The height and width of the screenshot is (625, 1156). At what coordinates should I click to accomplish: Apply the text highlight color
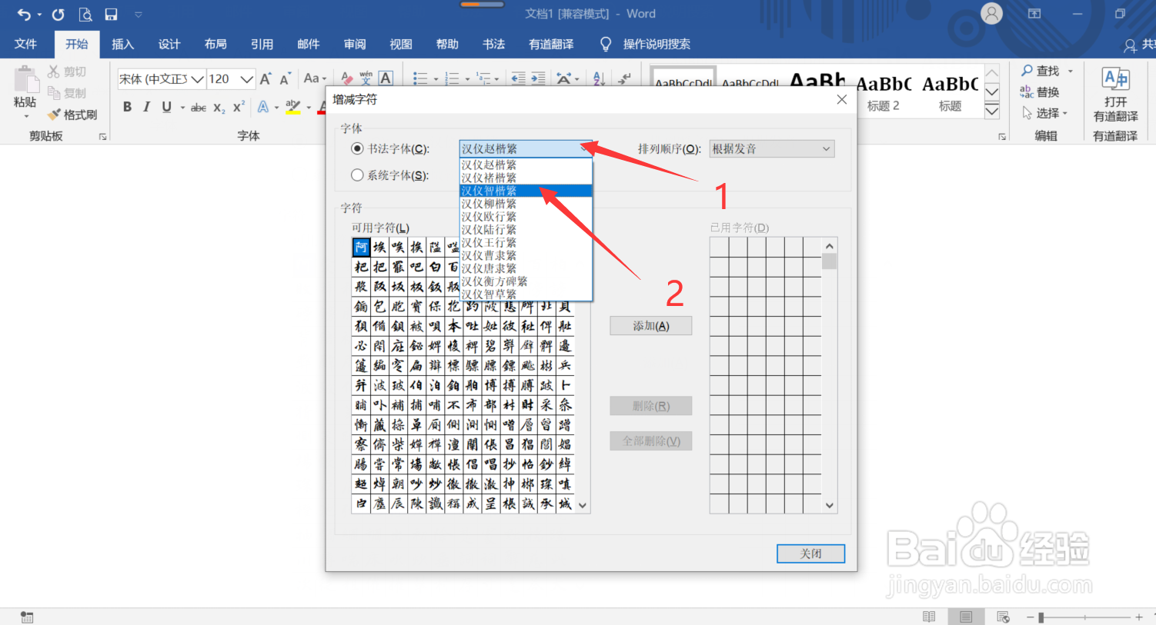[292, 107]
